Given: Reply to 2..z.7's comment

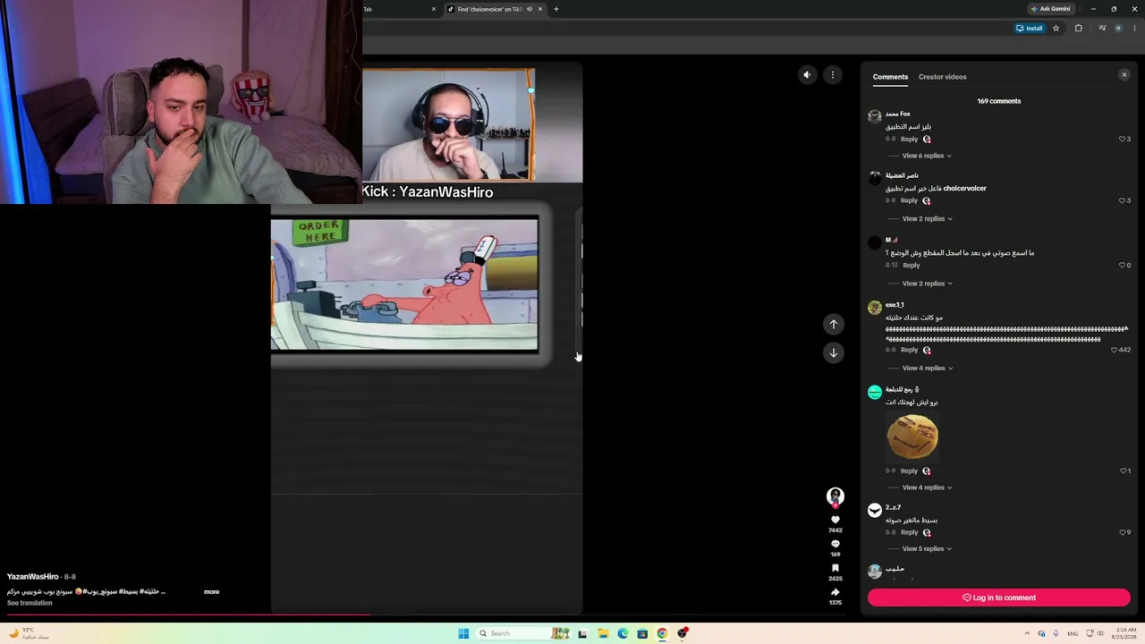Looking at the screenshot, I should pyautogui.click(x=909, y=532).
